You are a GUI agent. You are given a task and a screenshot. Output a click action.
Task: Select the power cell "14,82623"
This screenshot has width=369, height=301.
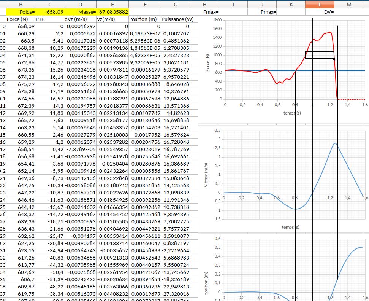pyautogui.click(x=175, y=113)
